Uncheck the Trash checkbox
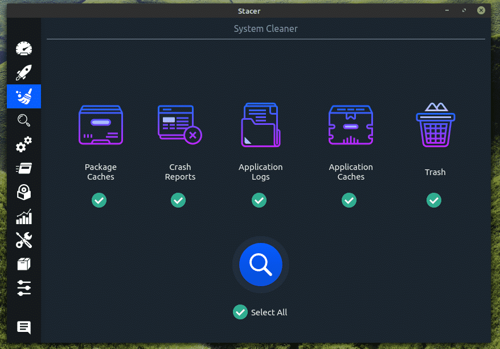Screen dimensions: 500x349 (x=434, y=200)
